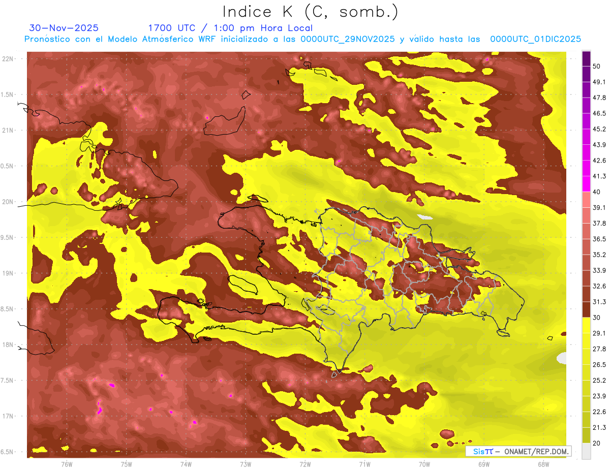Click the dark purple swatch atop the color scale
The height and width of the screenshot is (471, 610).
click(586, 58)
